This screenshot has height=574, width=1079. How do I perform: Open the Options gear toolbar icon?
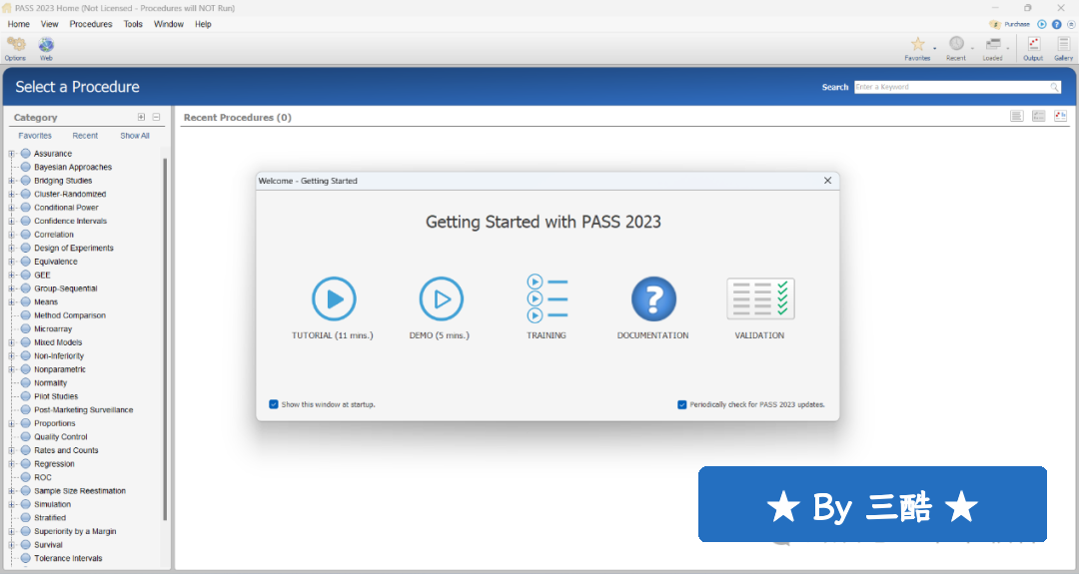coord(16,45)
